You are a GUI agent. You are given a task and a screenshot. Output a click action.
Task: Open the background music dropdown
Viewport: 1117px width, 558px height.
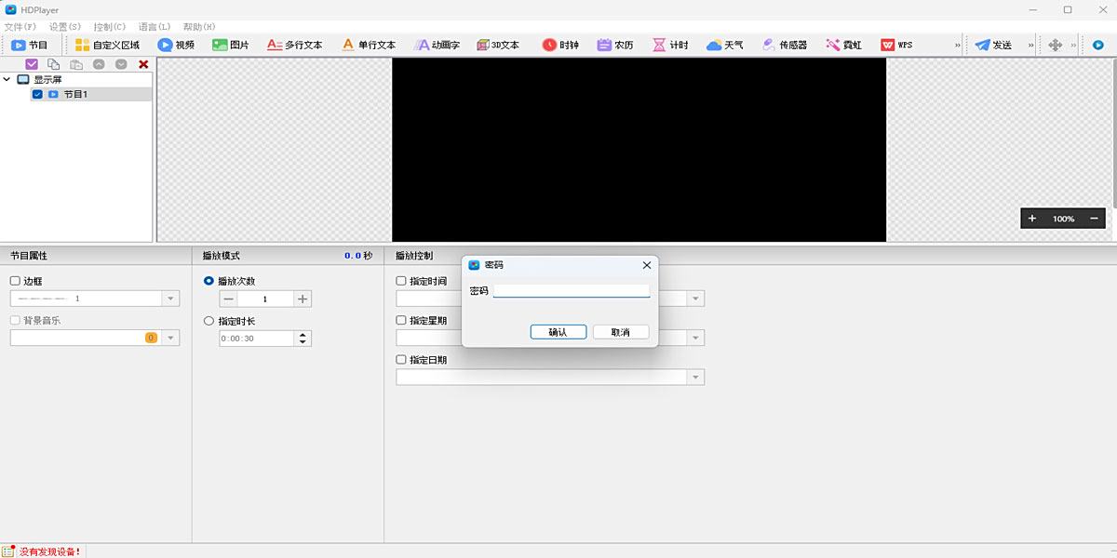click(170, 337)
